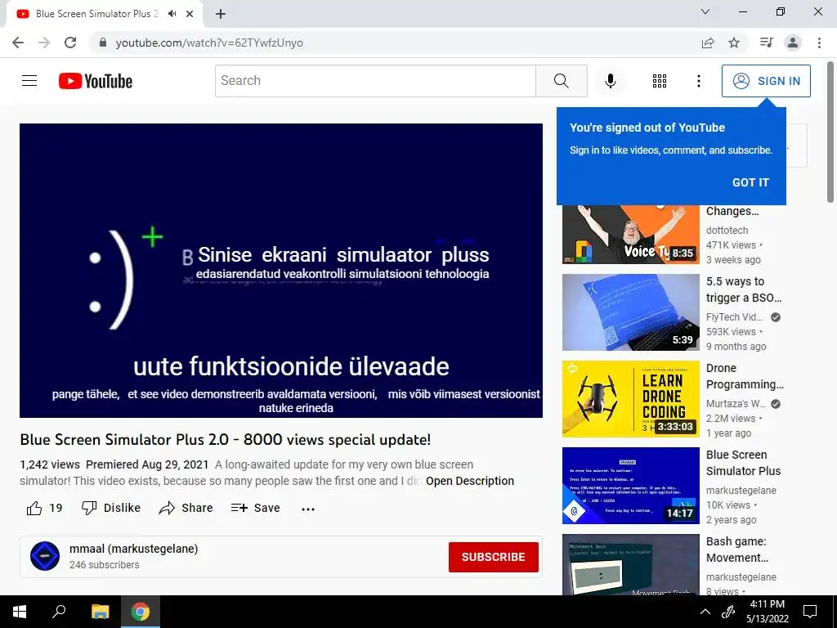Viewport: 837px width, 628px height.
Task: Click the address bar URL
Action: click(209, 43)
